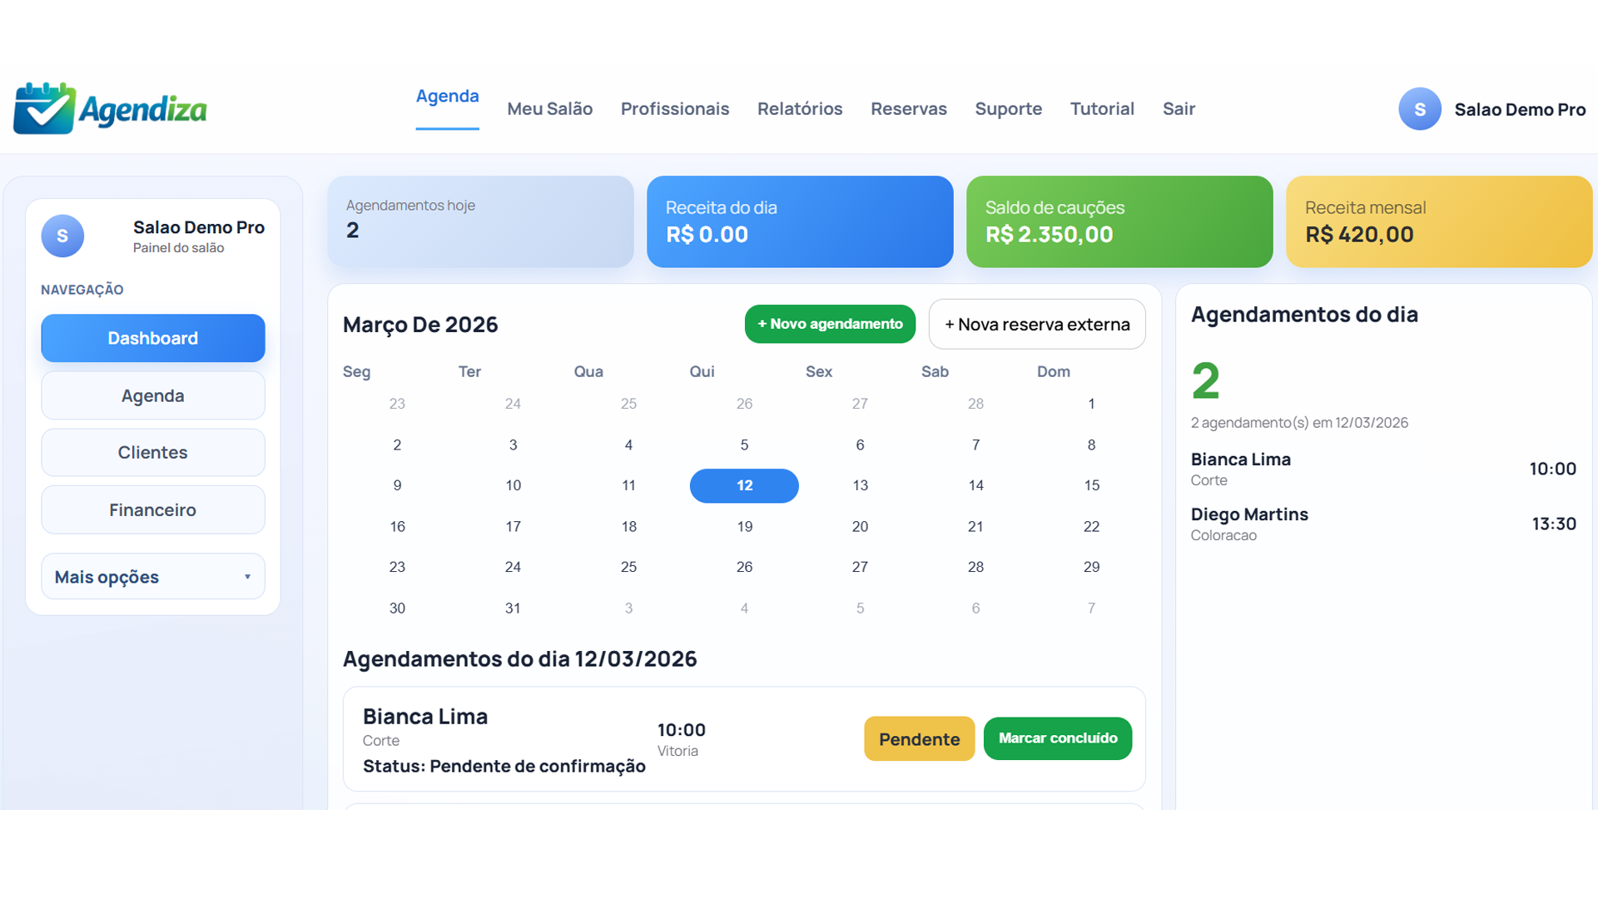Mark Bianca Lima's appointment as concluído

(1057, 738)
